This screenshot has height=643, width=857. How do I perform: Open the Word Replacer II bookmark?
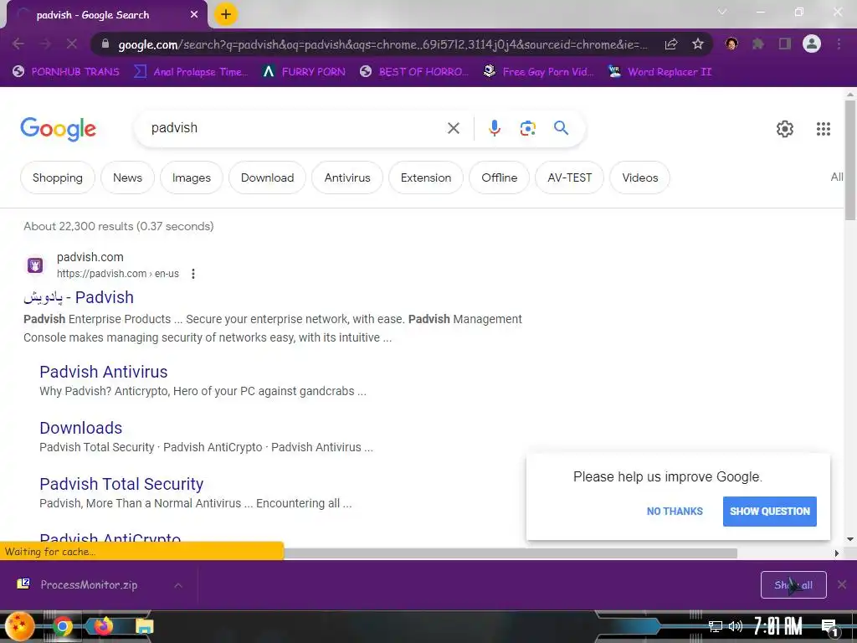coord(660,72)
